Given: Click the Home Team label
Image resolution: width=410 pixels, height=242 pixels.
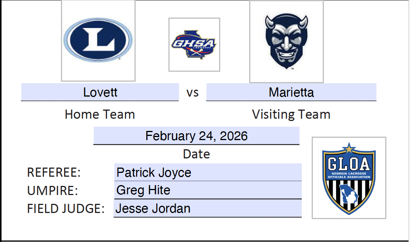Looking at the screenshot, I should pyautogui.click(x=100, y=115).
